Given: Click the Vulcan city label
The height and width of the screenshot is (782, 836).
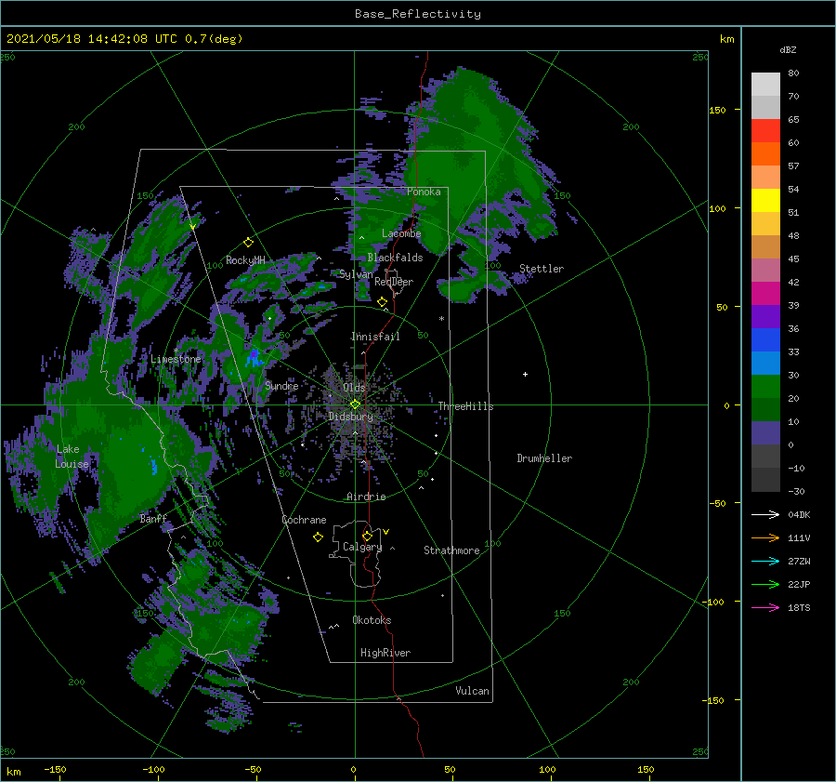Looking at the screenshot, I should [x=472, y=691].
